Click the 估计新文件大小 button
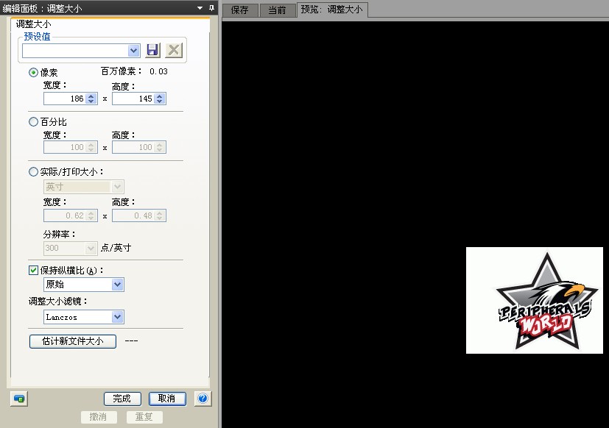Image resolution: width=609 pixels, height=428 pixels. [x=73, y=341]
